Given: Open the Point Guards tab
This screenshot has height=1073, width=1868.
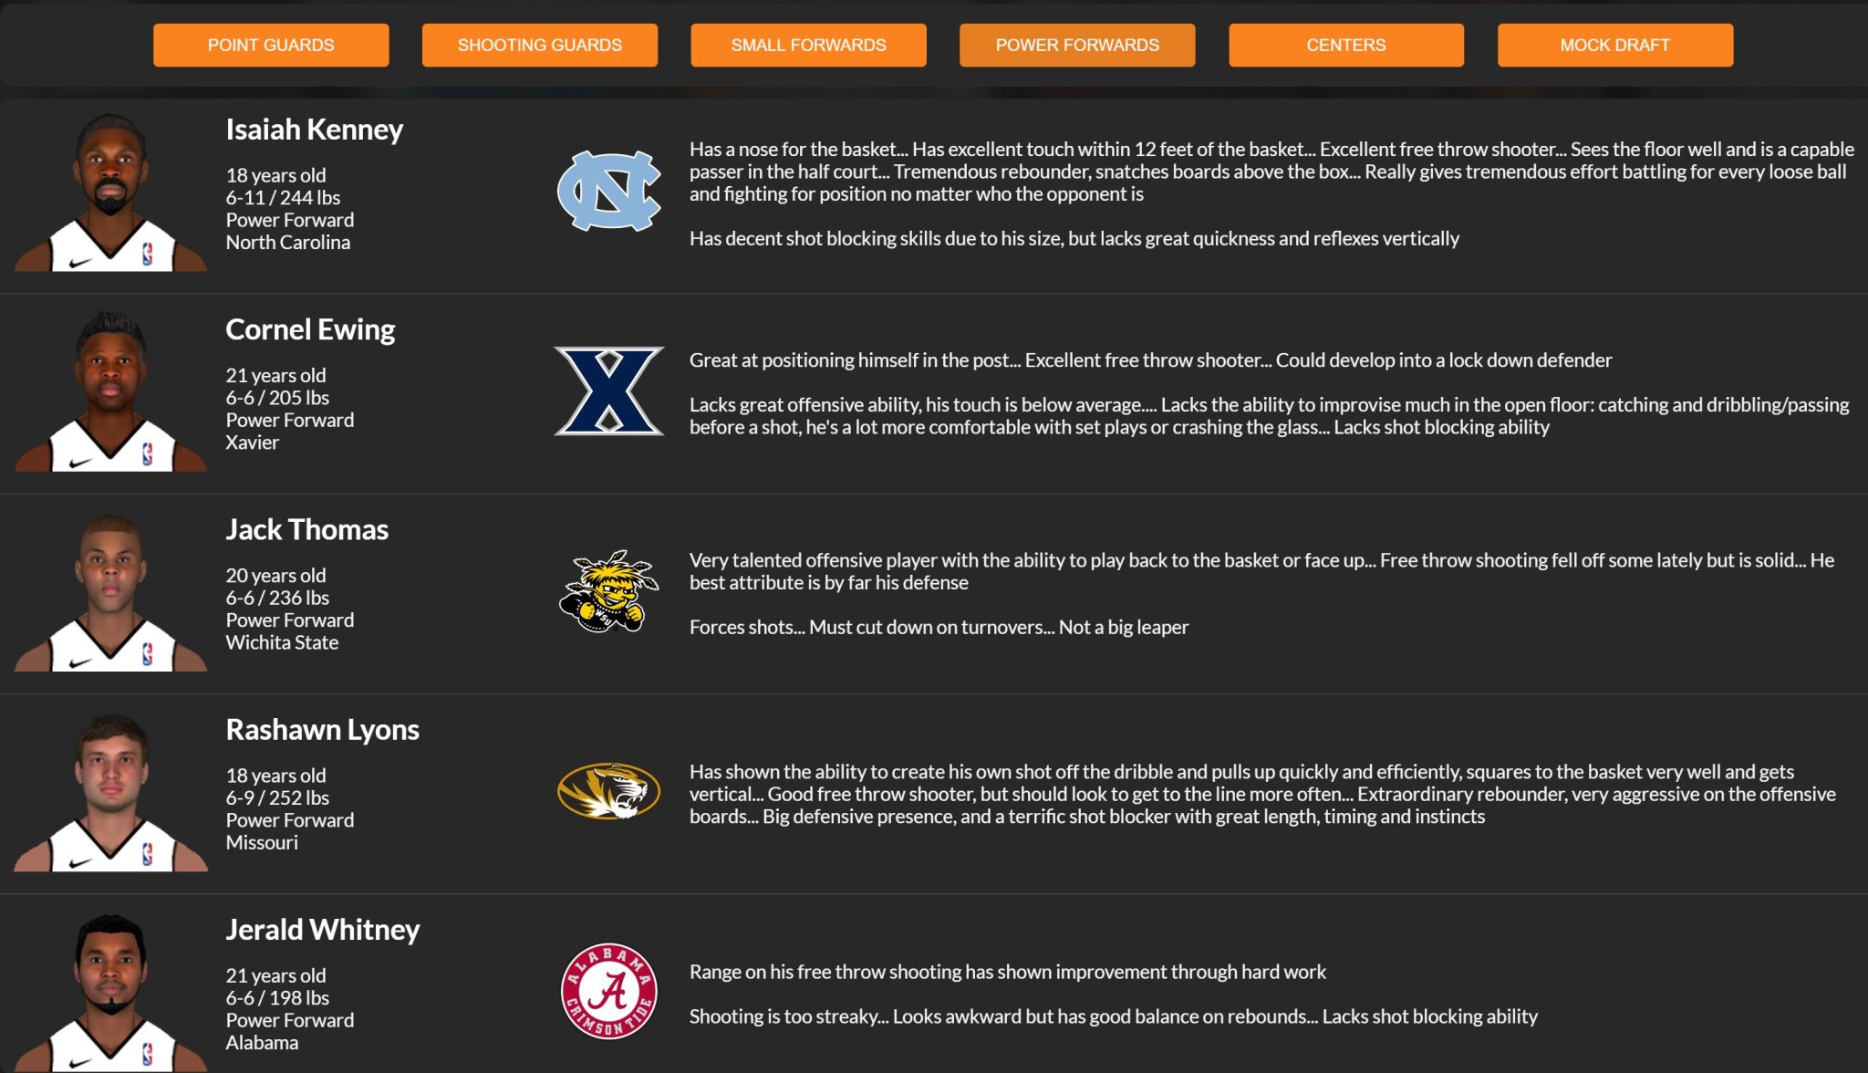Looking at the screenshot, I should 271,45.
